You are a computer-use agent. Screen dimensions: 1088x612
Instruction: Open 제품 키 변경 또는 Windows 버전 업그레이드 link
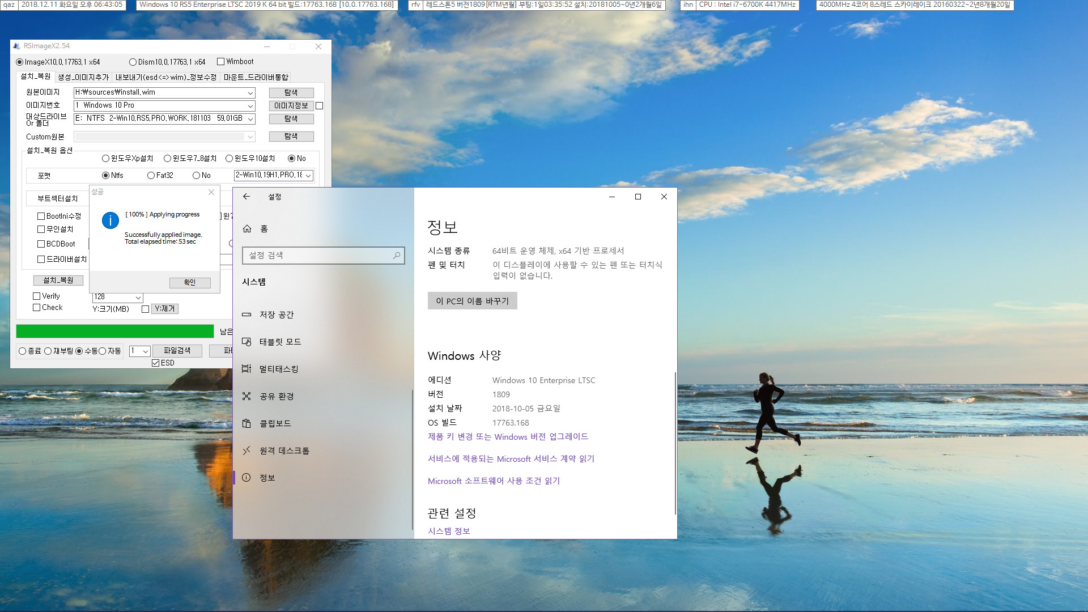508,437
